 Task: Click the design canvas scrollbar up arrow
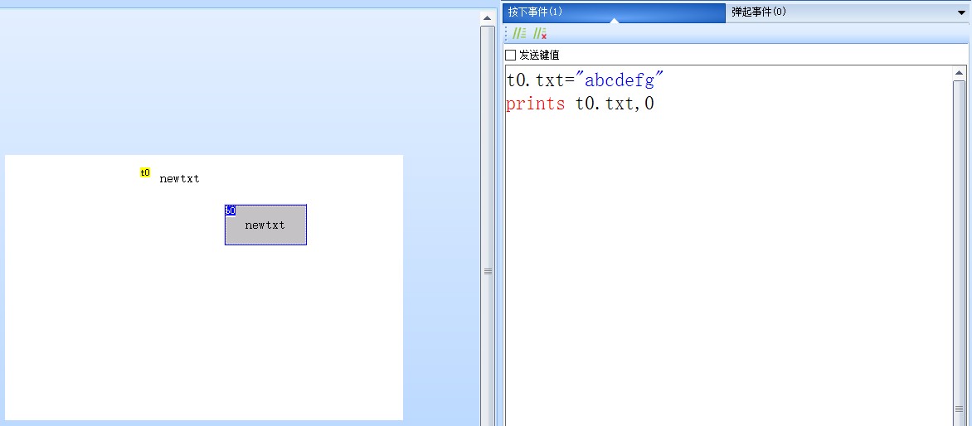click(x=488, y=17)
